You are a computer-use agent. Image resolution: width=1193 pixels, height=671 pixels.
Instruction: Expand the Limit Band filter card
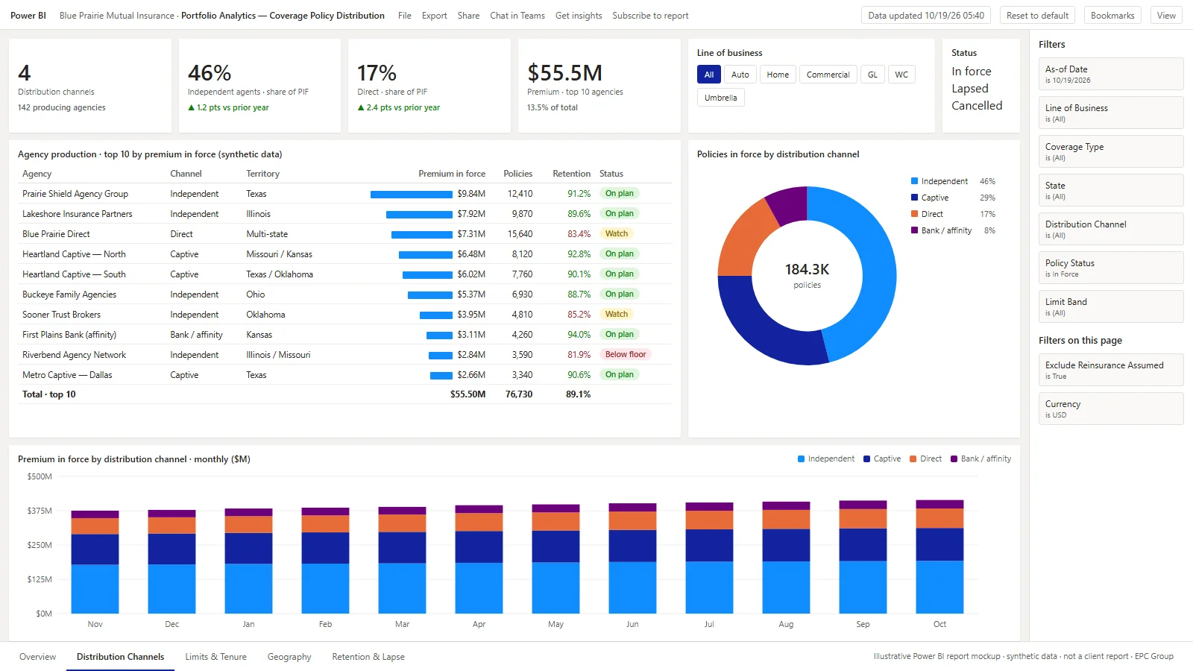(x=1111, y=306)
